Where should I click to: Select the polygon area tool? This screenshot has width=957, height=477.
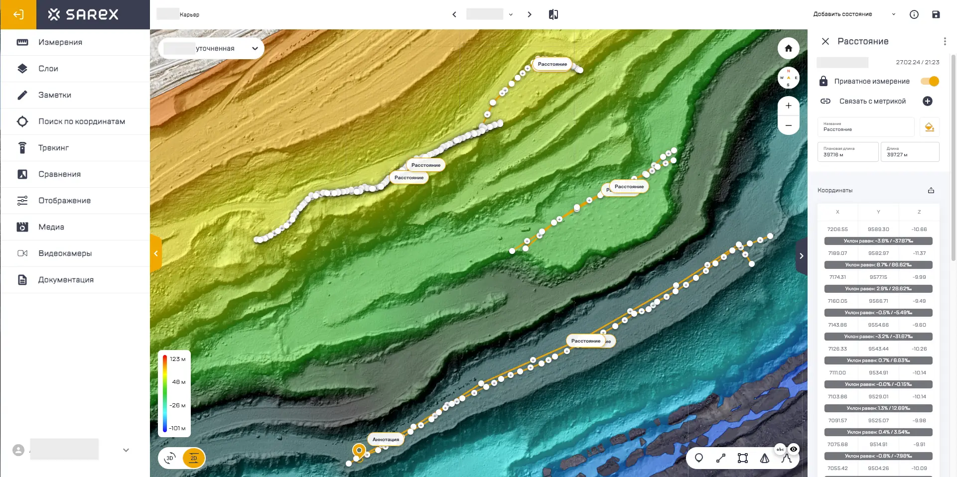pyautogui.click(x=743, y=458)
